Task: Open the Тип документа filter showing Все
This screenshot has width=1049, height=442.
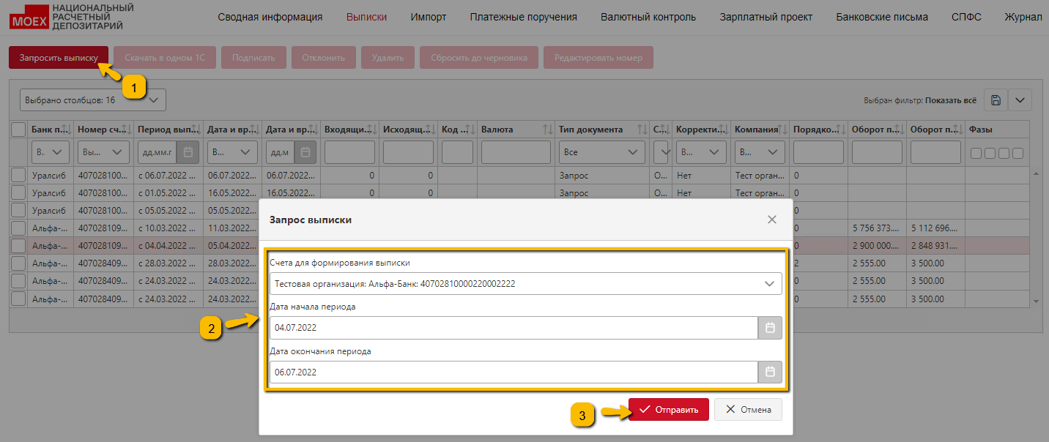Action: (x=601, y=152)
